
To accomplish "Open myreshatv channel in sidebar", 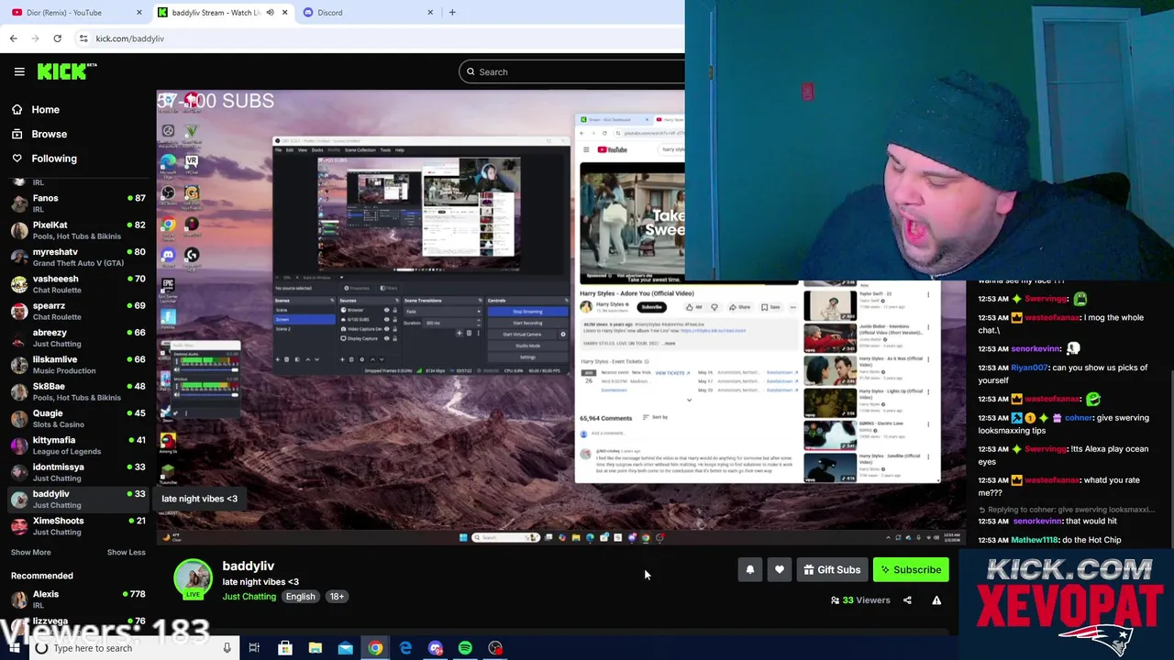I will tap(78, 257).
